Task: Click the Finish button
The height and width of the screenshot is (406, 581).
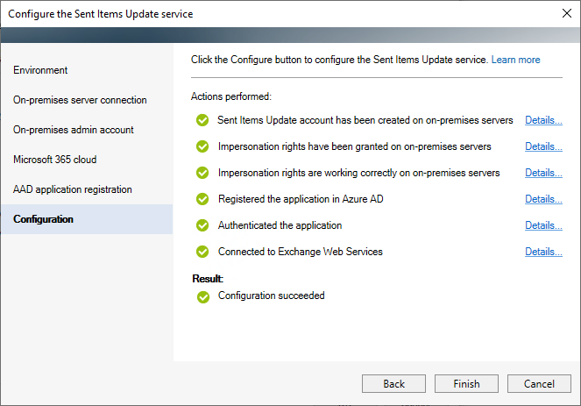Action: [466, 384]
